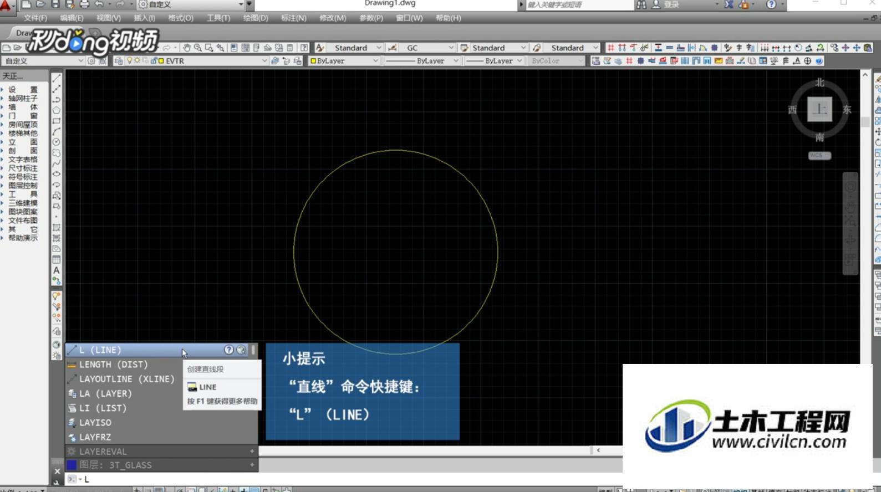
Task: Select the Rectangle draw tool
Action: point(57,121)
